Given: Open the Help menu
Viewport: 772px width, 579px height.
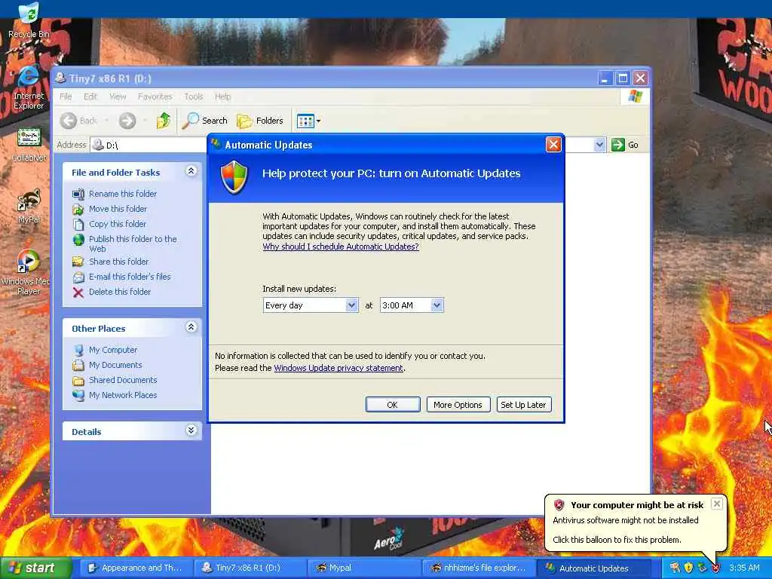Looking at the screenshot, I should pyautogui.click(x=222, y=96).
